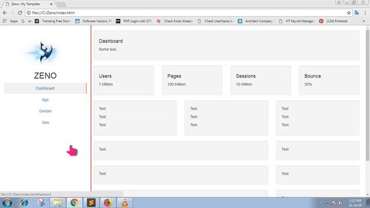Click the address bar URL field
Image resolution: width=370 pixels, height=208 pixels.
coord(186,13)
